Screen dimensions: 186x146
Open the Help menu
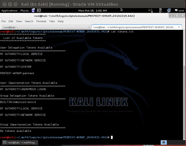(x=61, y=21)
